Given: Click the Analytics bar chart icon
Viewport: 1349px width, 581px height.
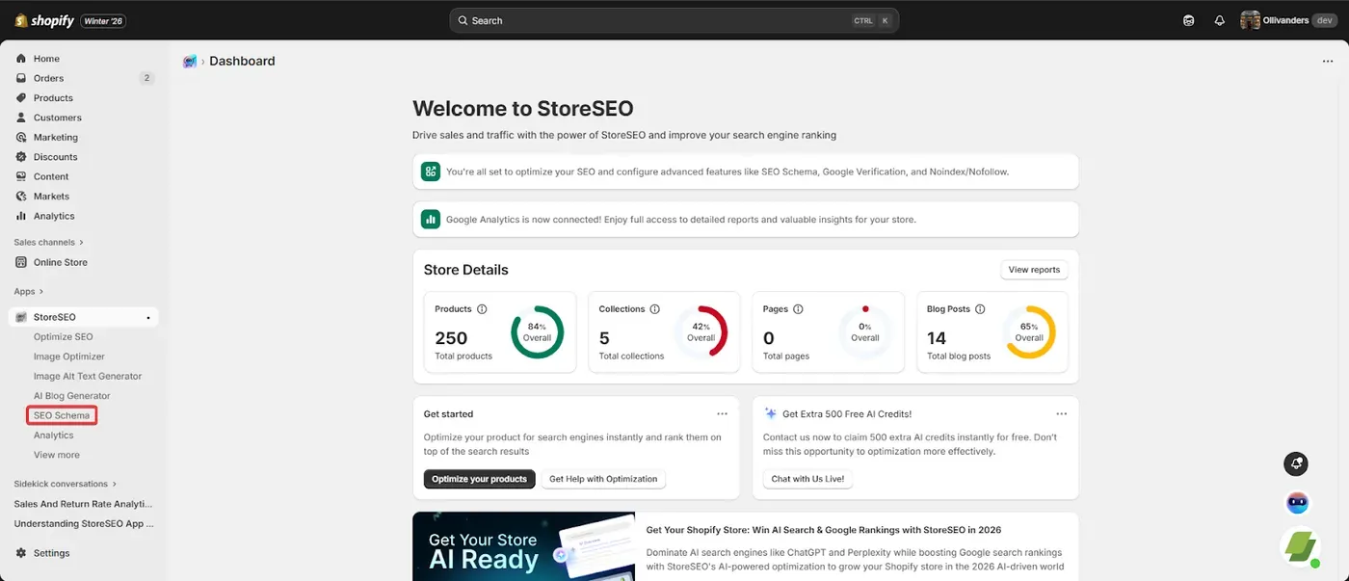Looking at the screenshot, I should click(21, 216).
